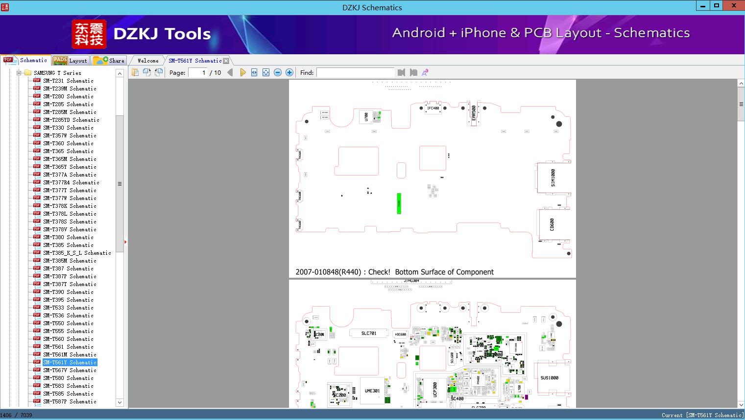Click the schematic viewer vertical scrollbar thumb
Screen dimensions: 745x420
pos(741,104)
